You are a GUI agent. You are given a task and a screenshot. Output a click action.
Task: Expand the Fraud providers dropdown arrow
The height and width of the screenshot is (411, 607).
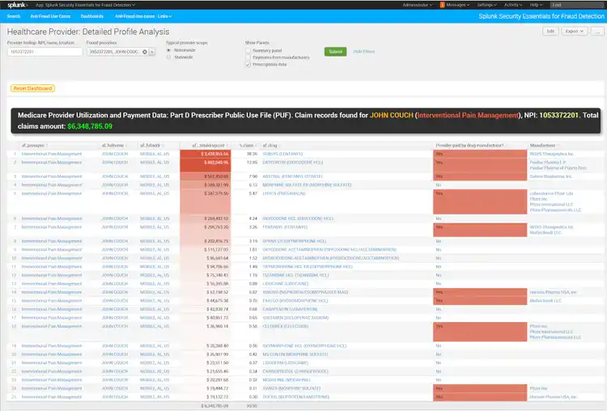(x=151, y=52)
